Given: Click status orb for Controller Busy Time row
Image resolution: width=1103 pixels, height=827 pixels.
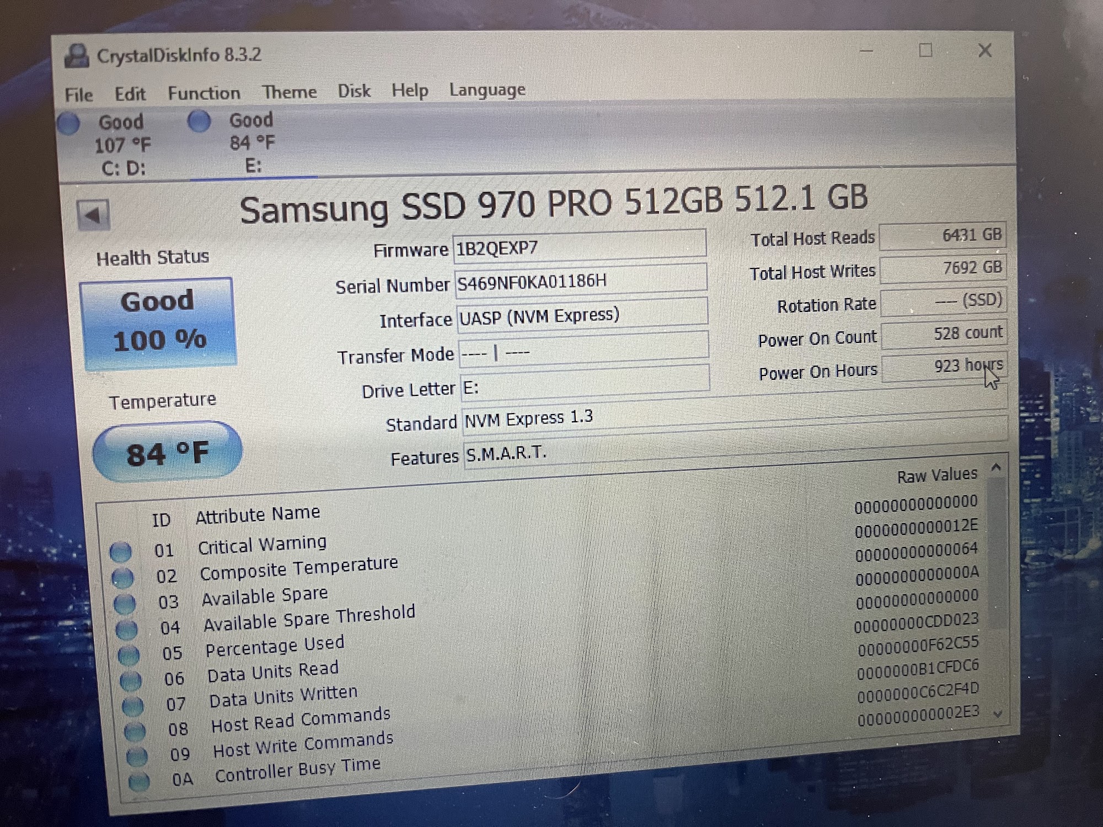Looking at the screenshot, I should pos(138,781).
